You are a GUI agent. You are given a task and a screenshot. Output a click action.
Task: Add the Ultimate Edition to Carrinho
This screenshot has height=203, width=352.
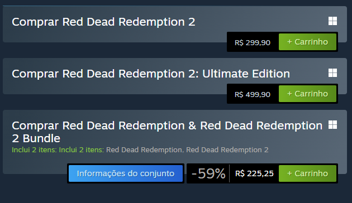307,94
